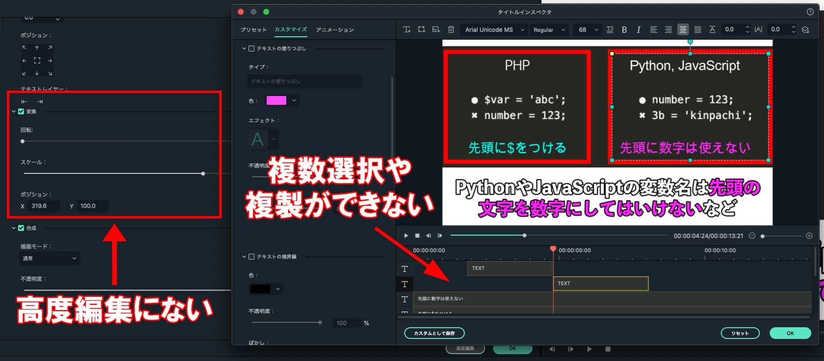The width and height of the screenshot is (824, 361).
Task: Open the 描画モード 通常 dropdown
Action: (49, 258)
